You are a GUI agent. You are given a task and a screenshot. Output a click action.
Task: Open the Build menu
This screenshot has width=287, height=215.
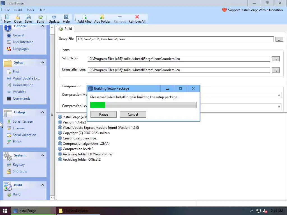pos(18,10)
